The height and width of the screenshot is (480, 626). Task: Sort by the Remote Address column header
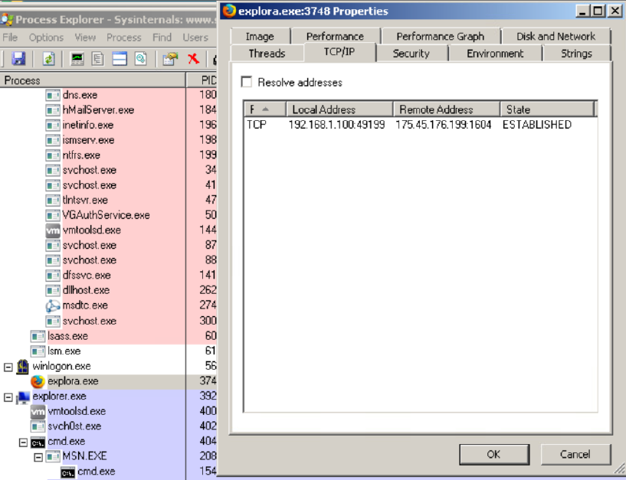pyautogui.click(x=447, y=109)
